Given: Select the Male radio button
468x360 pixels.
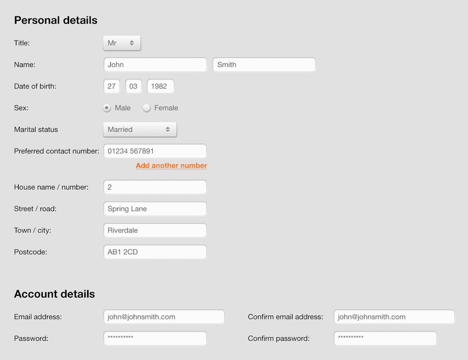Looking at the screenshot, I should click(x=107, y=108).
